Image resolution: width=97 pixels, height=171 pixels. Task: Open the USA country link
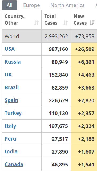click(x=10, y=49)
